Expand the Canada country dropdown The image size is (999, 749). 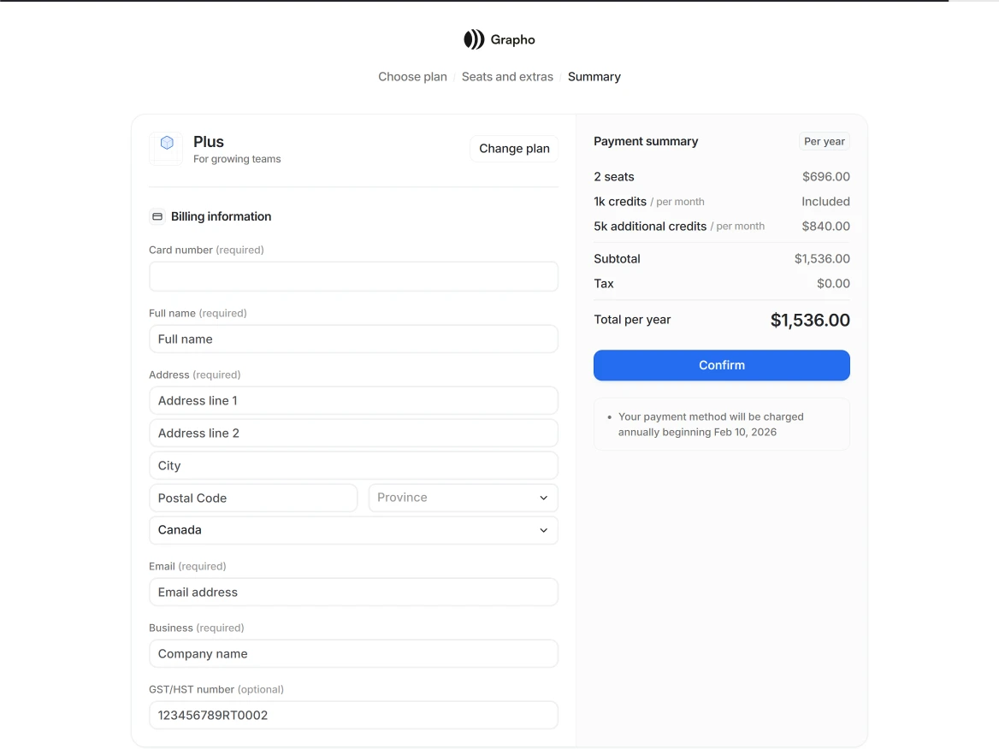click(x=353, y=530)
